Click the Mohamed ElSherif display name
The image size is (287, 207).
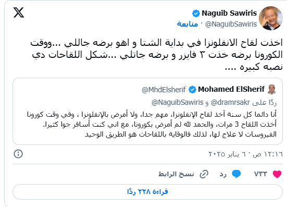[231, 89]
